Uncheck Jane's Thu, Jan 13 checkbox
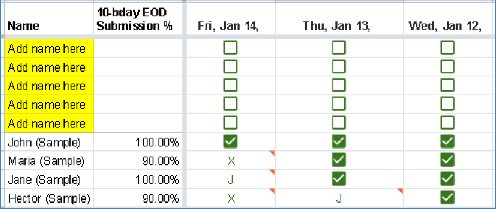The height and width of the screenshot is (209, 496). coord(339,179)
